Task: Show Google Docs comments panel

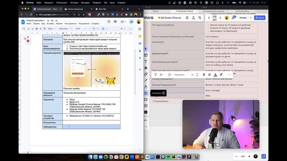Action: 115,22
